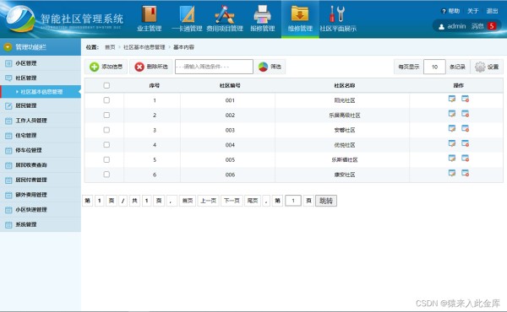The width and height of the screenshot is (507, 312).
Task: Go to next page with 下一页
Action: [232, 201]
